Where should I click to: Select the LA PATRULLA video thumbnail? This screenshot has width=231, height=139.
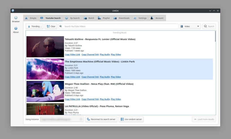coord(45,109)
